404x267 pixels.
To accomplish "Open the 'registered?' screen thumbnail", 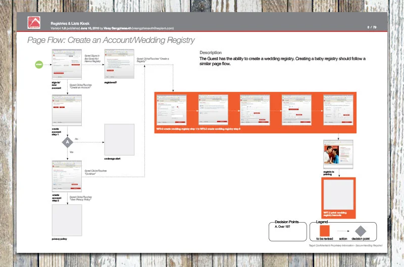I will click(119, 64).
